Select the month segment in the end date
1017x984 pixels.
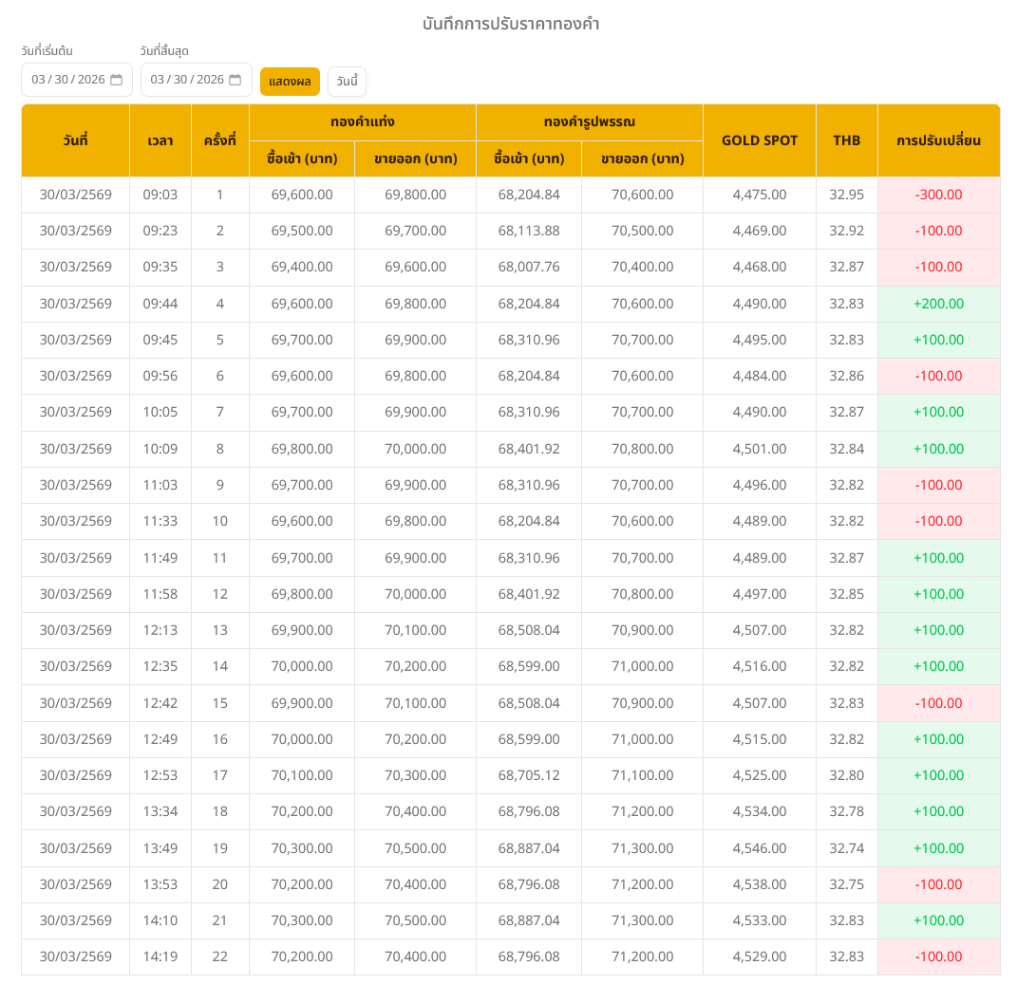(x=157, y=80)
